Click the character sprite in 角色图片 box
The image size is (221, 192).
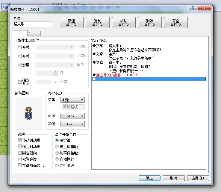click(29, 113)
